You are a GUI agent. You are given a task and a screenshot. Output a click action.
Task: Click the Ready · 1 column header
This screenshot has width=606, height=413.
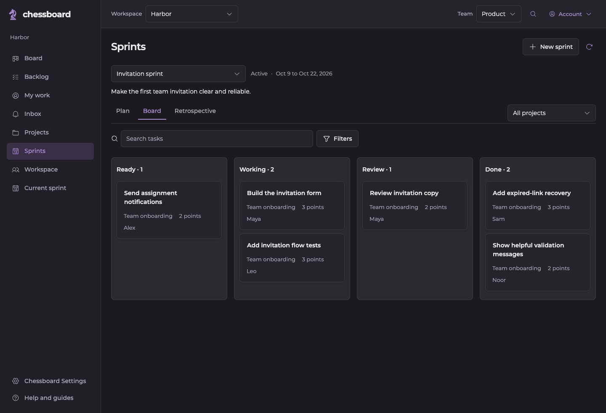click(x=130, y=169)
